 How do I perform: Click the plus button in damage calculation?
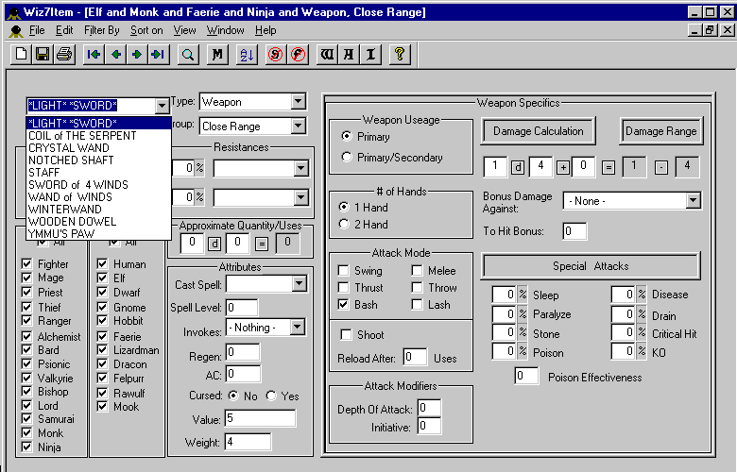562,167
